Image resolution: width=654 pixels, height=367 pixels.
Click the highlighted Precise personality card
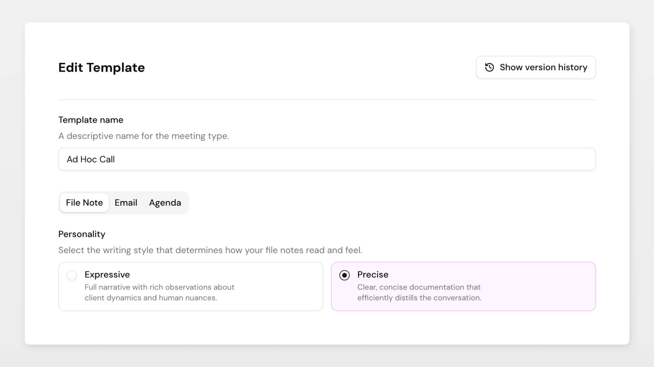tap(463, 286)
